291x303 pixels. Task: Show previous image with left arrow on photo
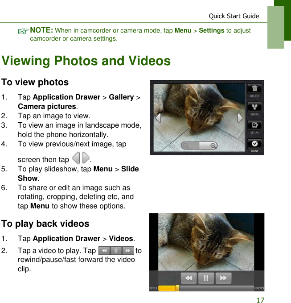click(158, 118)
